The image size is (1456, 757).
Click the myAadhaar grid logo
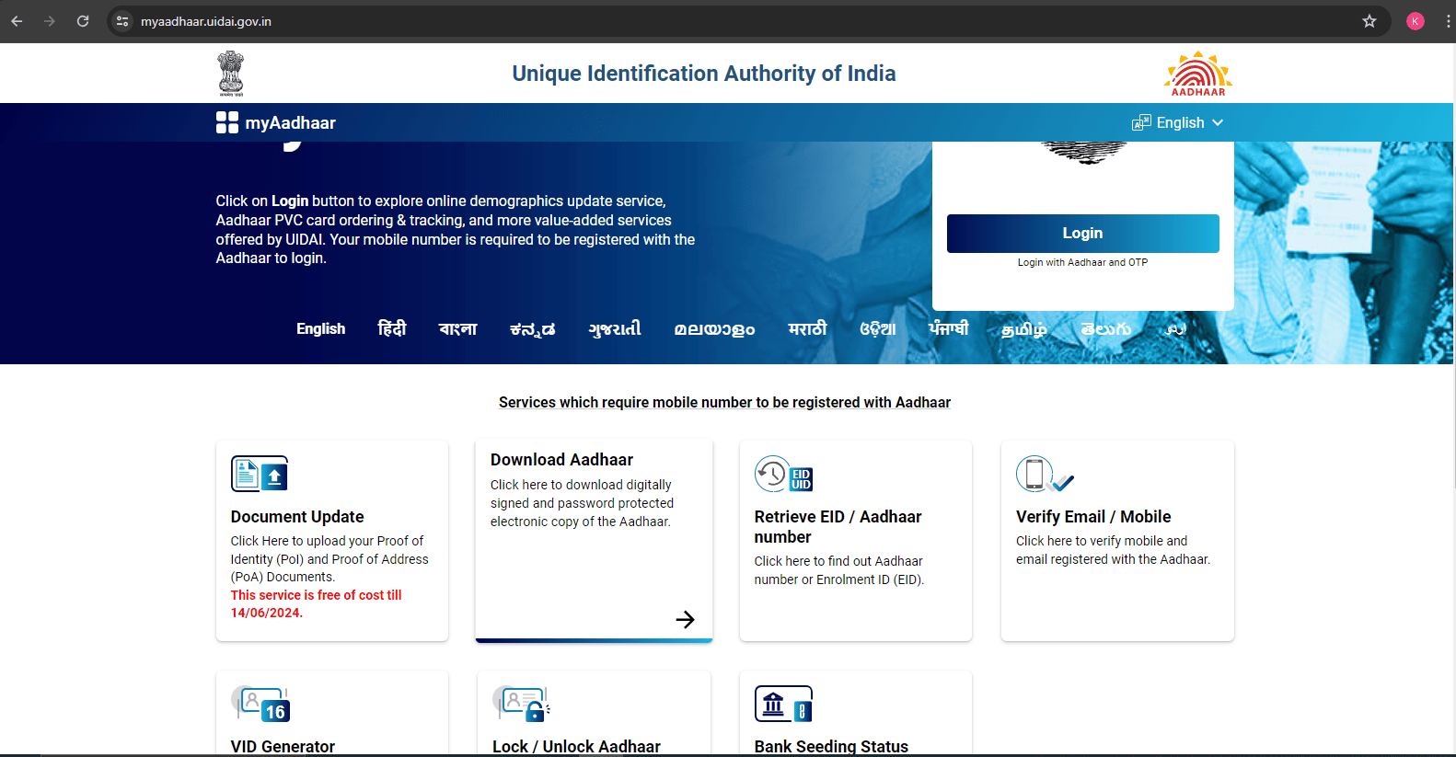pyautogui.click(x=227, y=122)
